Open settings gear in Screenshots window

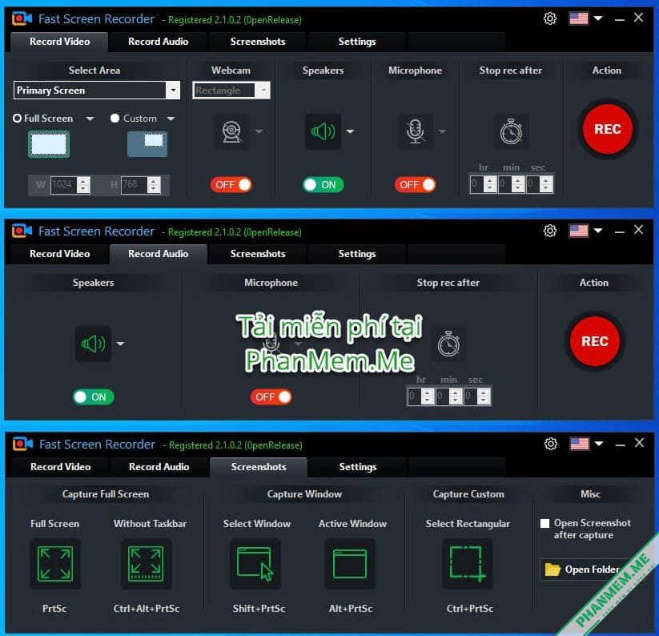(x=551, y=444)
